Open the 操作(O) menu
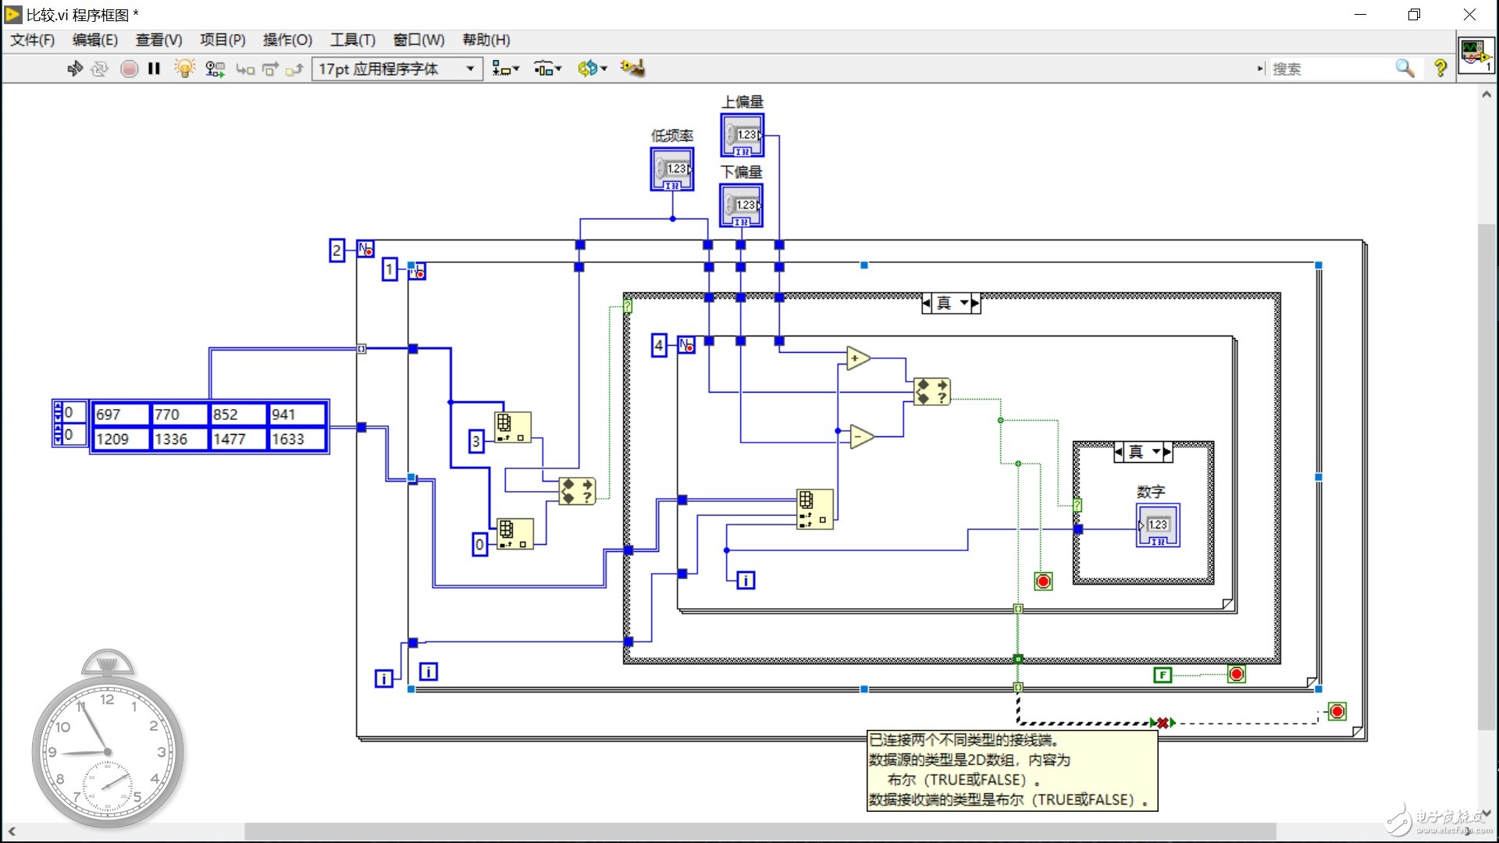This screenshot has width=1499, height=843. coord(287,40)
